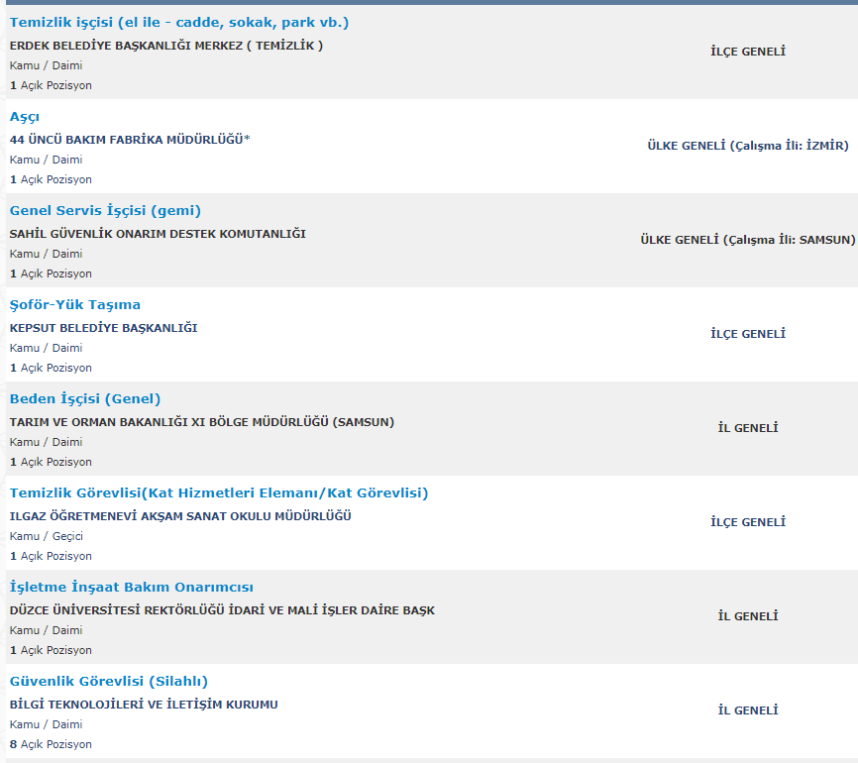Open the Güvenlik Görevlisi (Silahlı) job listing
Image resolution: width=858 pixels, height=763 pixels.
click(108, 682)
